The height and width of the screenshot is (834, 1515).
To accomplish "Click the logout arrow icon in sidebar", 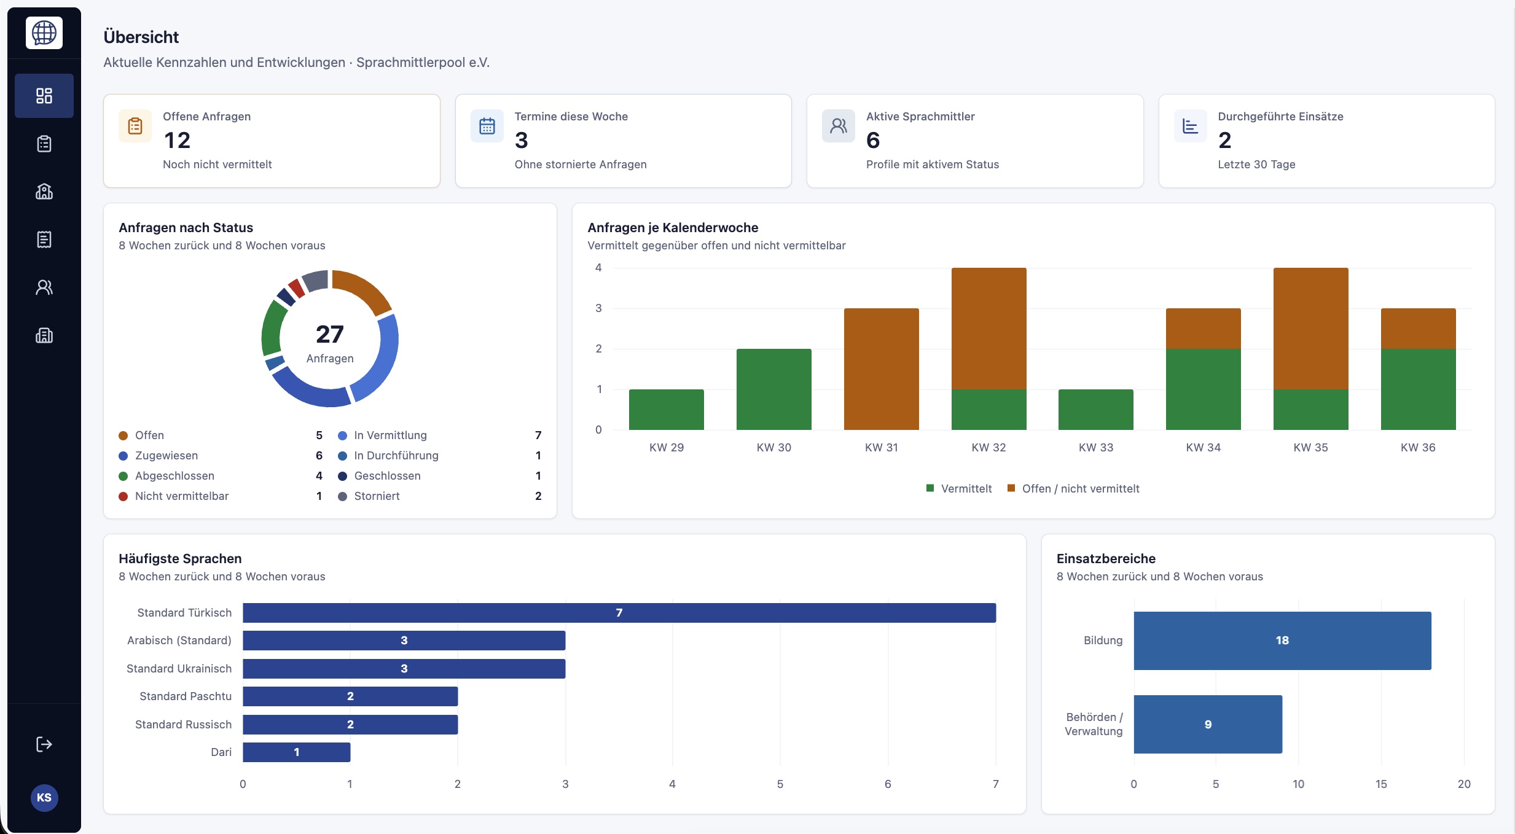I will coord(44,744).
